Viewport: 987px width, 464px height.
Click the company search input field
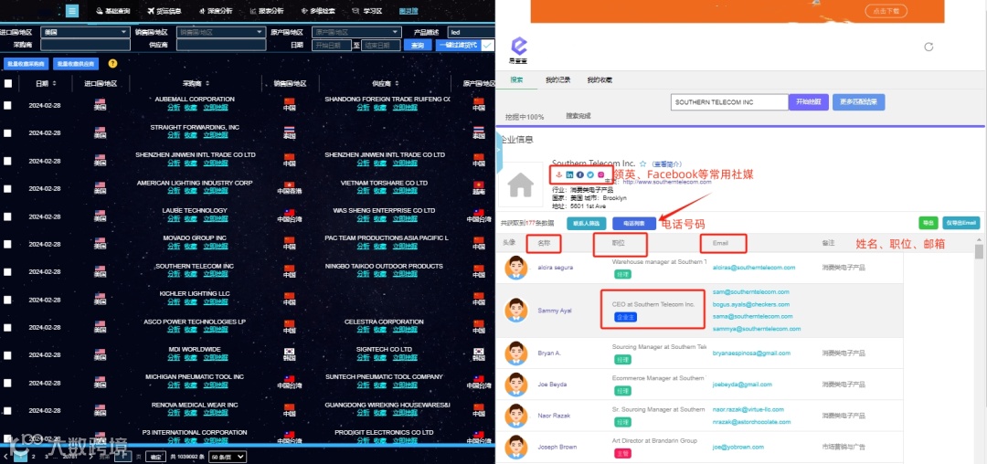[729, 102]
